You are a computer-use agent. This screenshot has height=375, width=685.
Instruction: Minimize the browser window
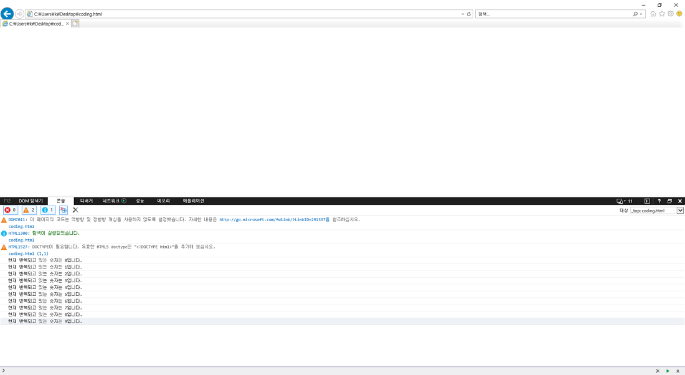tap(643, 5)
